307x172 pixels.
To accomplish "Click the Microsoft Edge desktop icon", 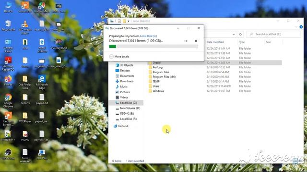I will coord(42,82).
